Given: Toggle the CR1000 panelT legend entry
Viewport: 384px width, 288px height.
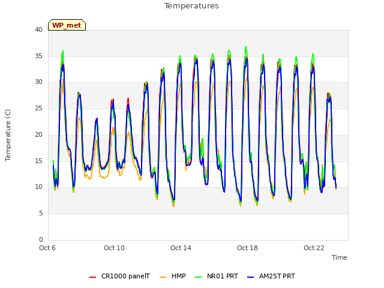Looking at the screenshot, I should coord(119,276).
